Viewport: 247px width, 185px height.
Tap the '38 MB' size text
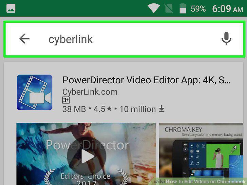point(74,109)
